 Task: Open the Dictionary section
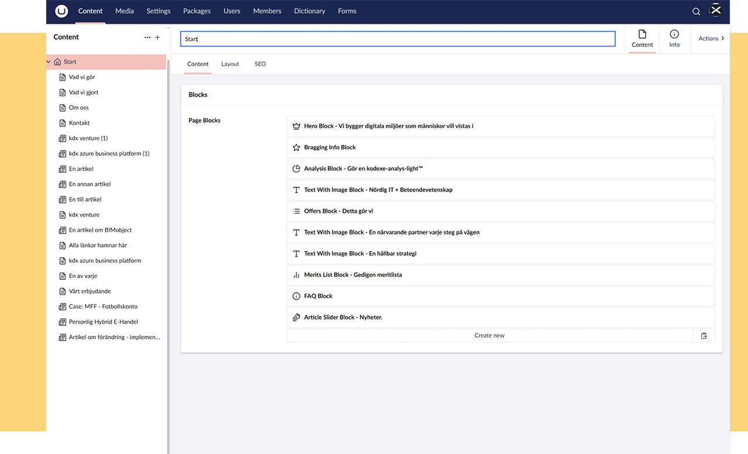coord(310,11)
